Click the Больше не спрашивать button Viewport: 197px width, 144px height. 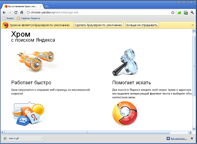click(x=142, y=25)
